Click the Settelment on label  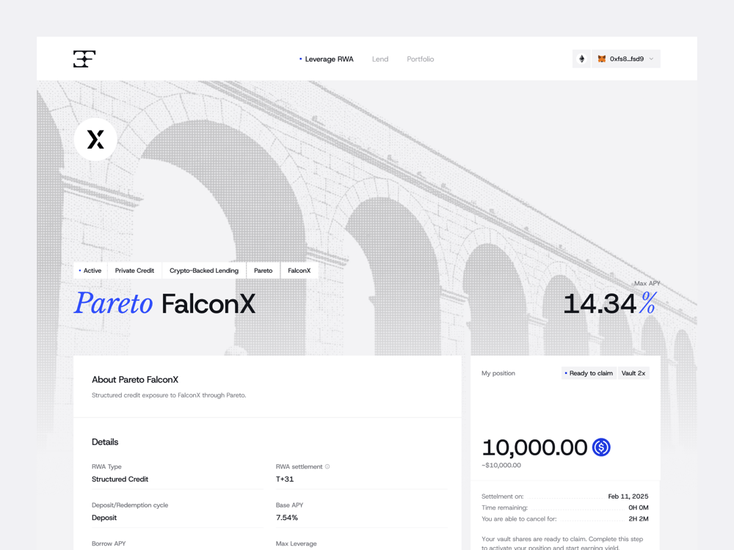(502, 496)
